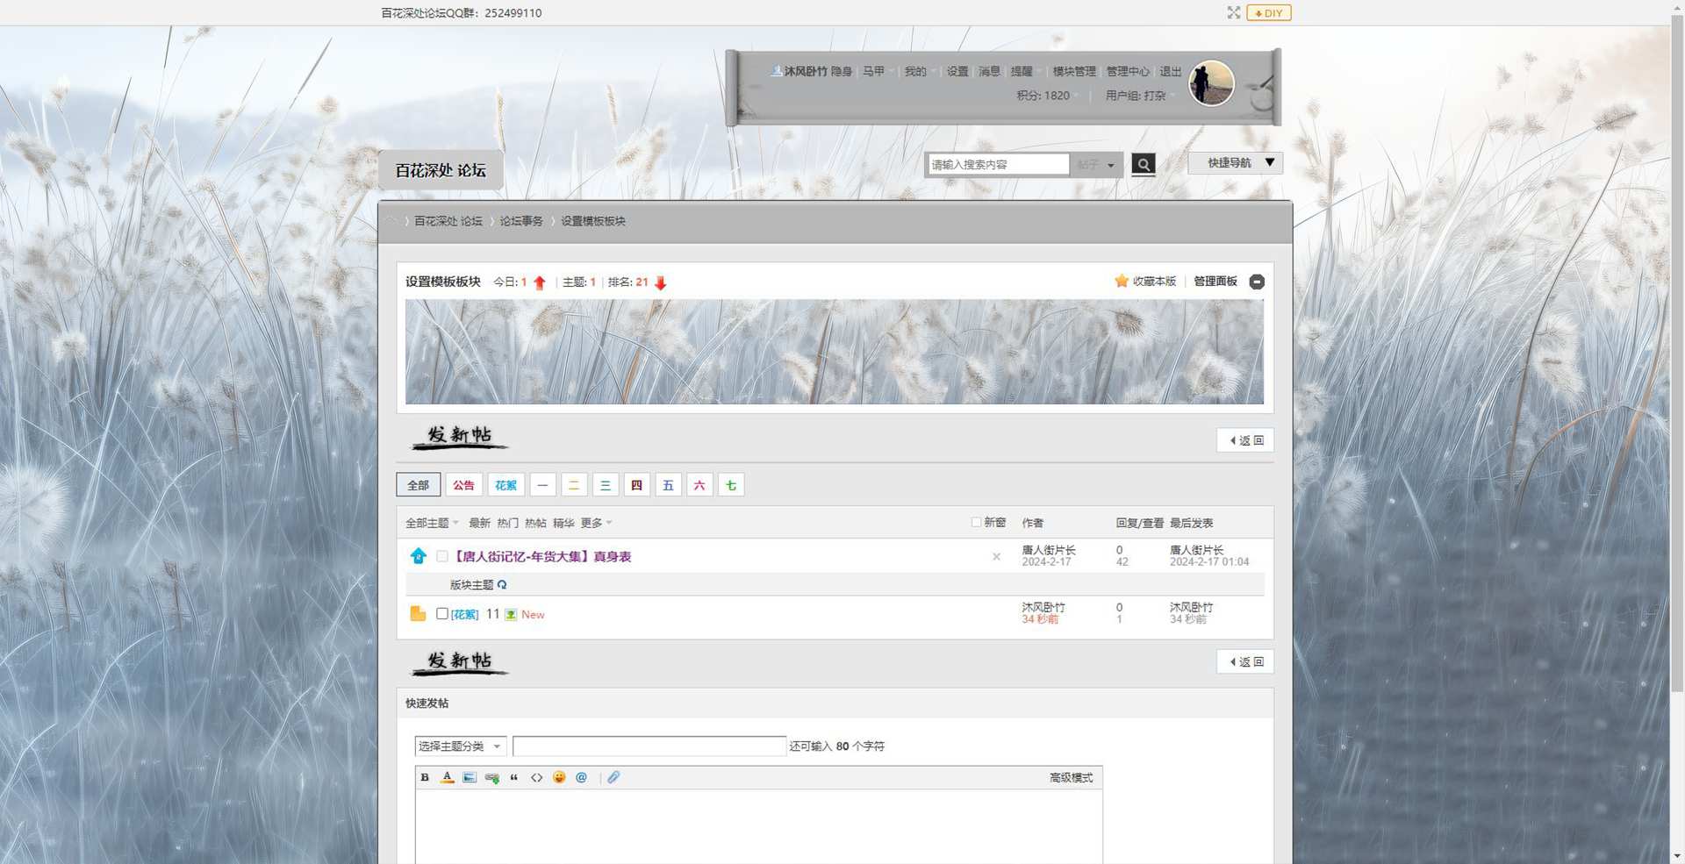Click the insert code icon

(536, 778)
